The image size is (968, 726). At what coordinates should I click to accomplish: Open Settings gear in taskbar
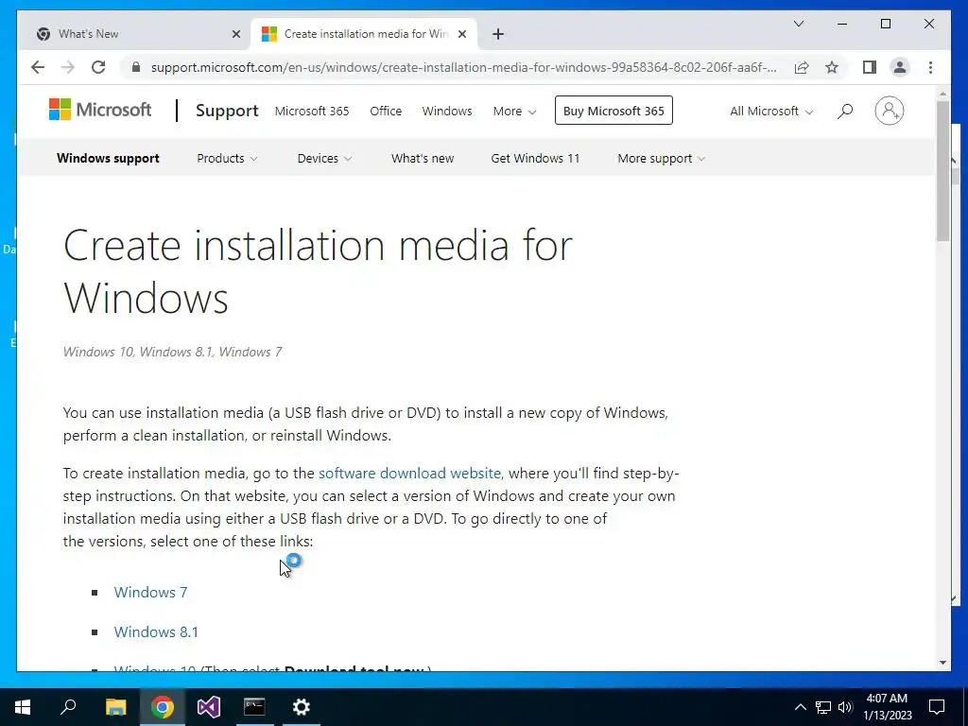[302, 707]
